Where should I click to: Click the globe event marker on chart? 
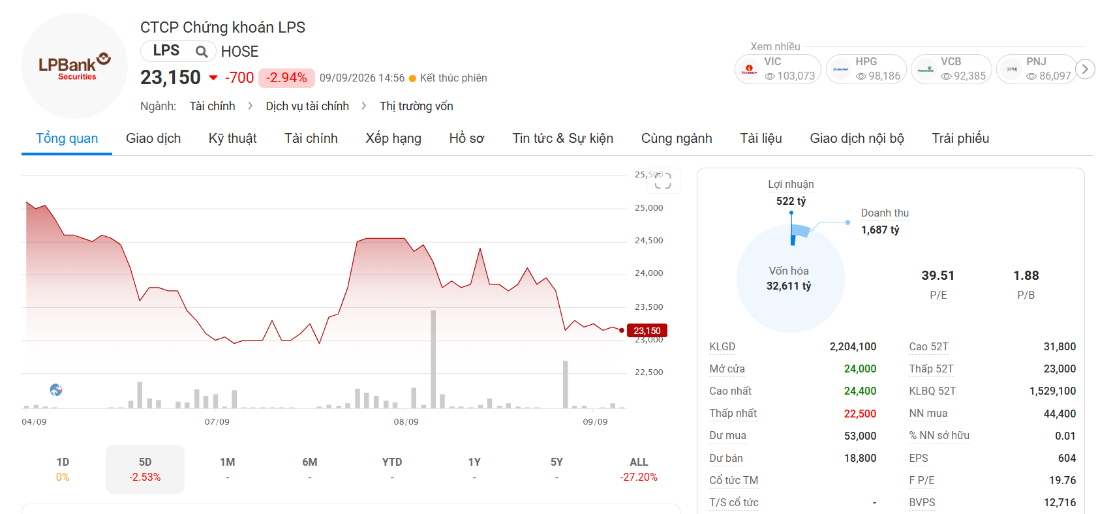pos(56,390)
